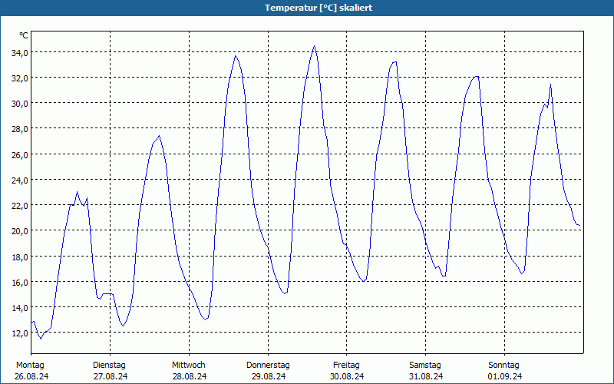Select the 'Sonntag' day label
The width and height of the screenshot is (614, 384).
click(x=503, y=366)
